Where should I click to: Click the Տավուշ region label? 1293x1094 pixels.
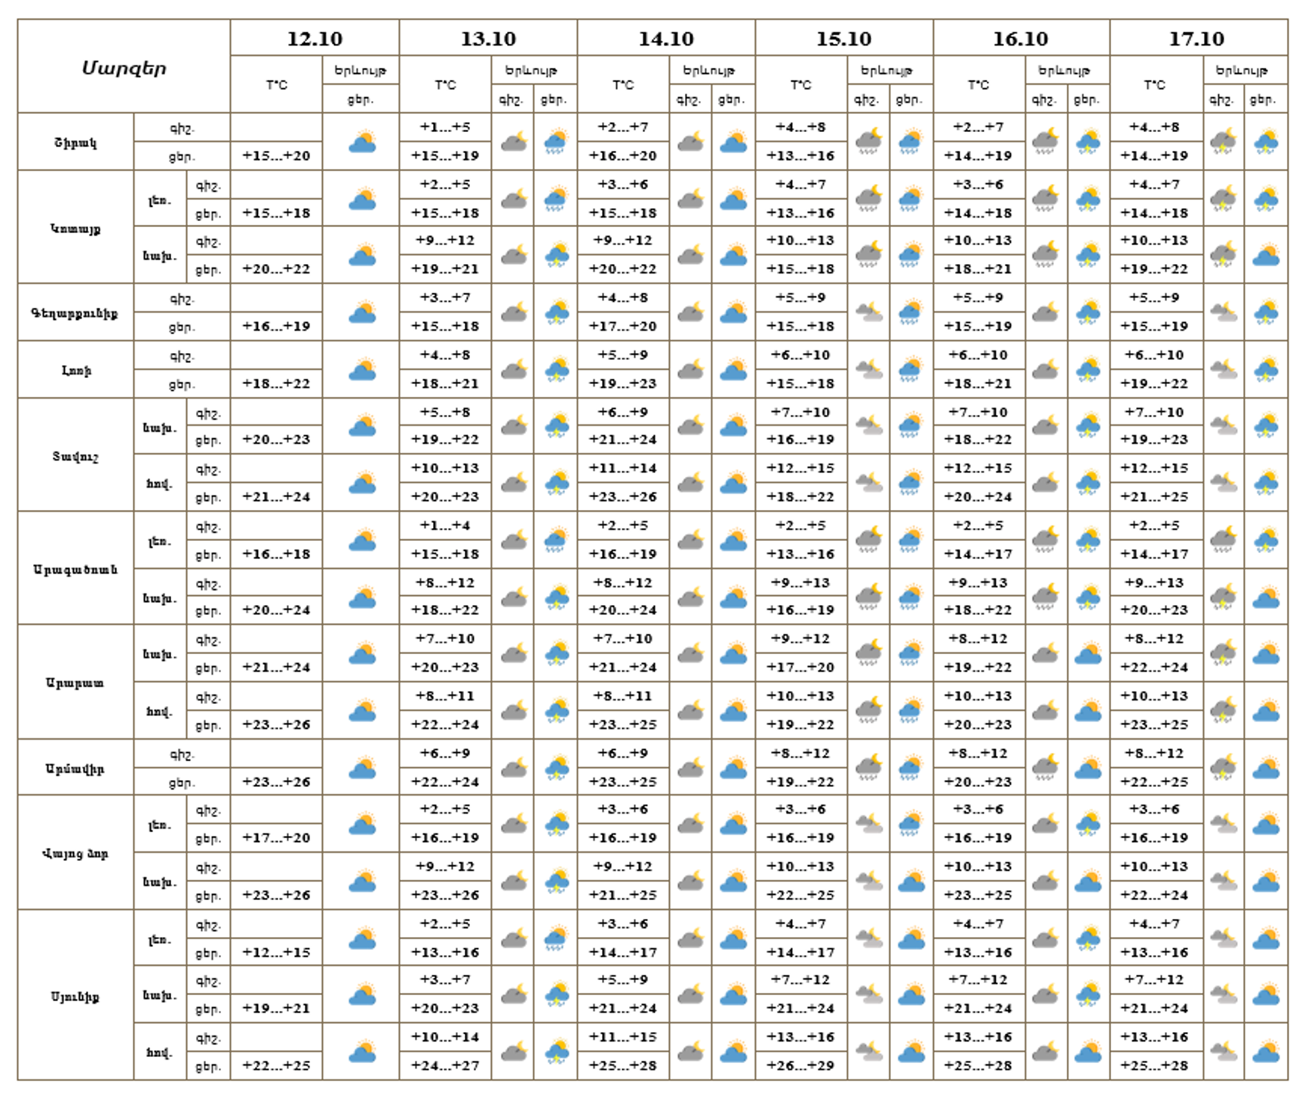tap(75, 456)
